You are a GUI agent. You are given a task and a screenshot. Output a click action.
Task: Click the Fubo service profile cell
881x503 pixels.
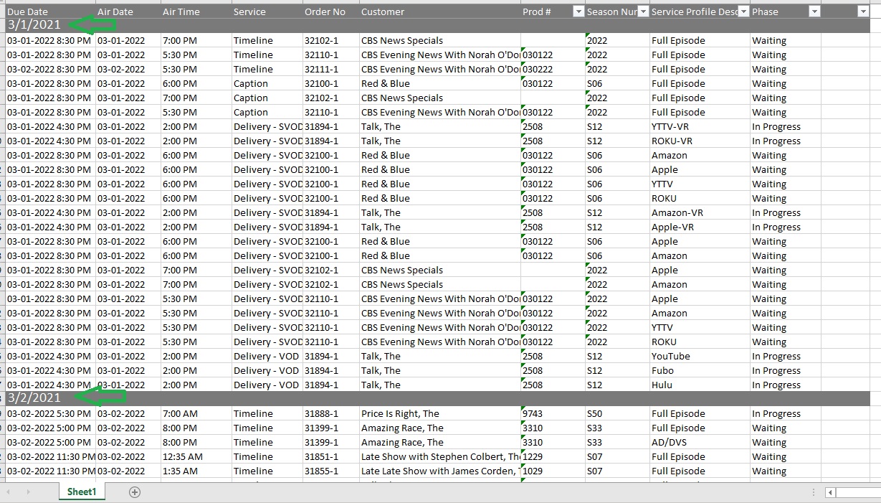(700, 370)
